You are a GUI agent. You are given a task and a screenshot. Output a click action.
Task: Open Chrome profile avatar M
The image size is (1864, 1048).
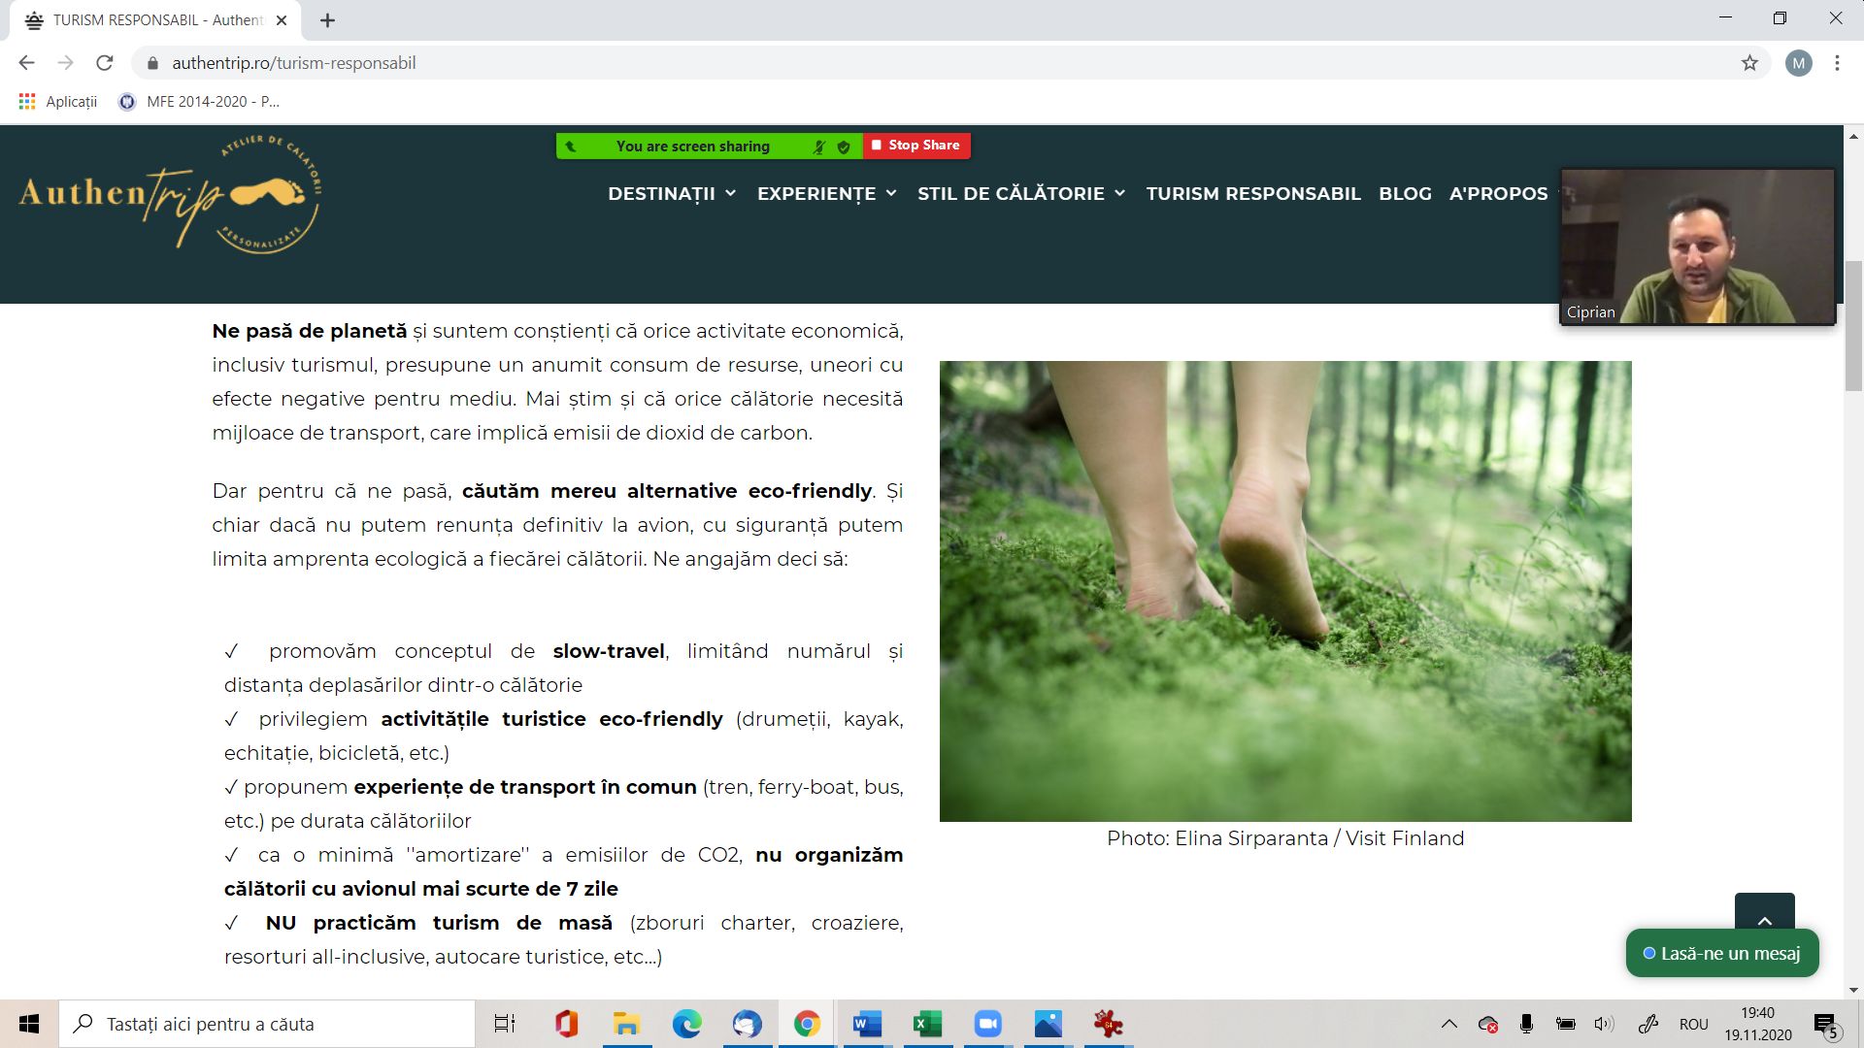click(1798, 63)
